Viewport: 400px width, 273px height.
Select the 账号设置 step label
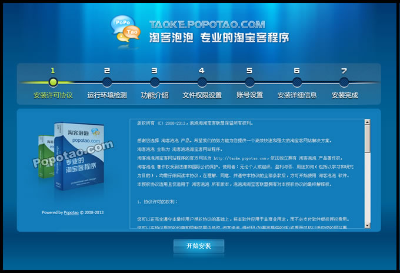(249, 95)
